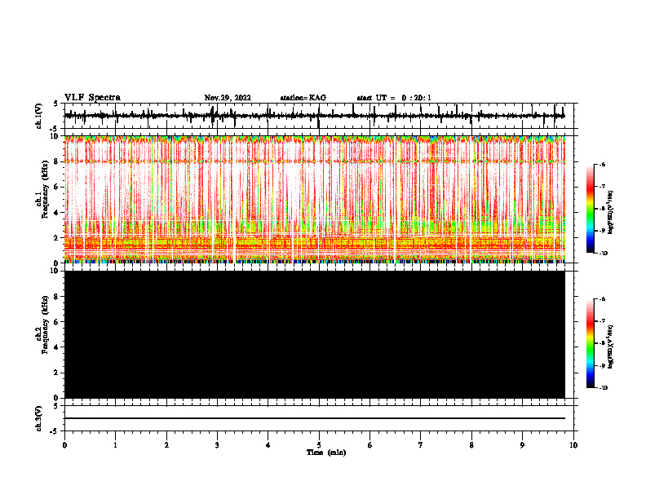Image resolution: width=646 pixels, height=499 pixels.
Task: Click the date text "Nov.29, 2022"
Action: pos(228,98)
